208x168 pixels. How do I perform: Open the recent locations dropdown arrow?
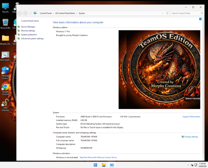[30, 13]
